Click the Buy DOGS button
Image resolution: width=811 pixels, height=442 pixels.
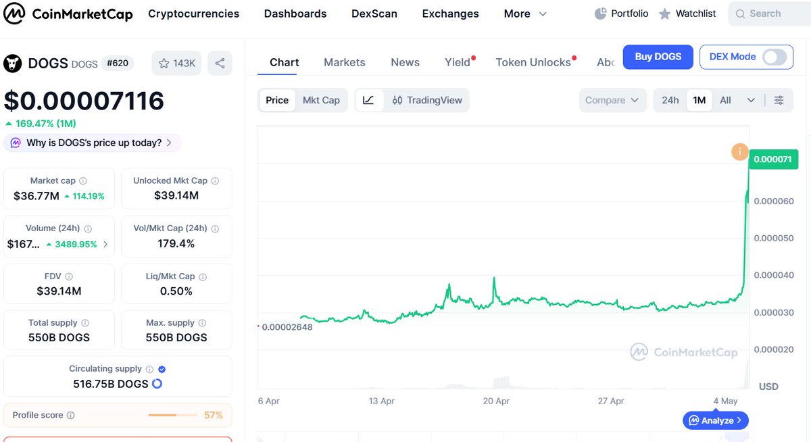coord(658,57)
